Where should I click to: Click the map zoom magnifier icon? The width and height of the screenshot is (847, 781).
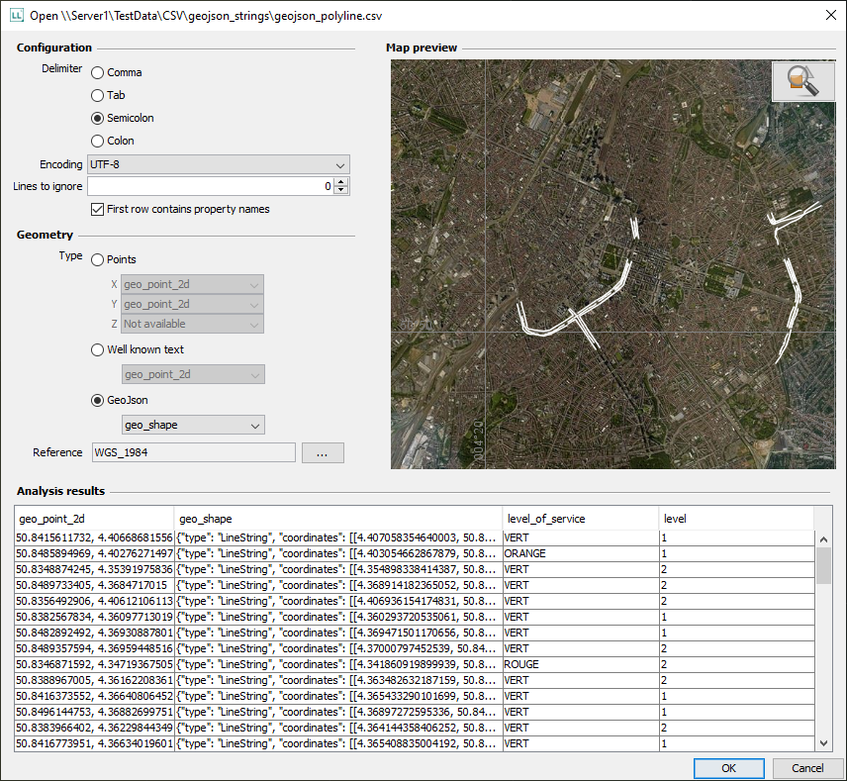coord(803,81)
